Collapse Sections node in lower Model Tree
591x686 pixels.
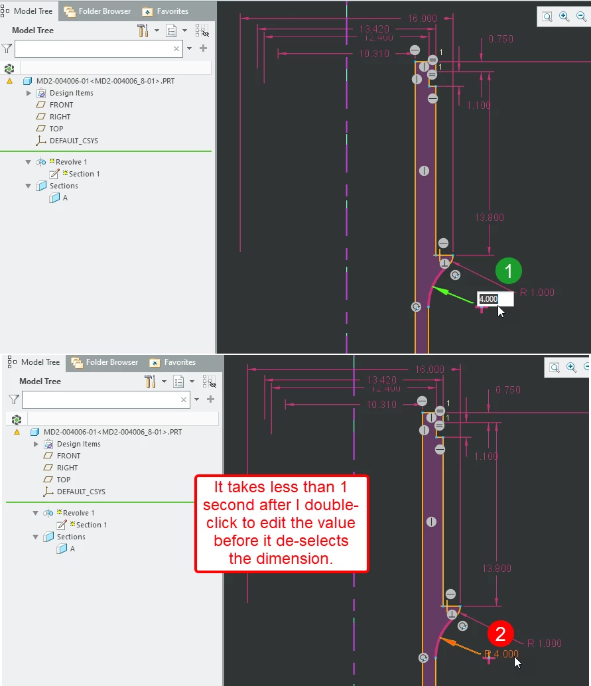pos(36,537)
